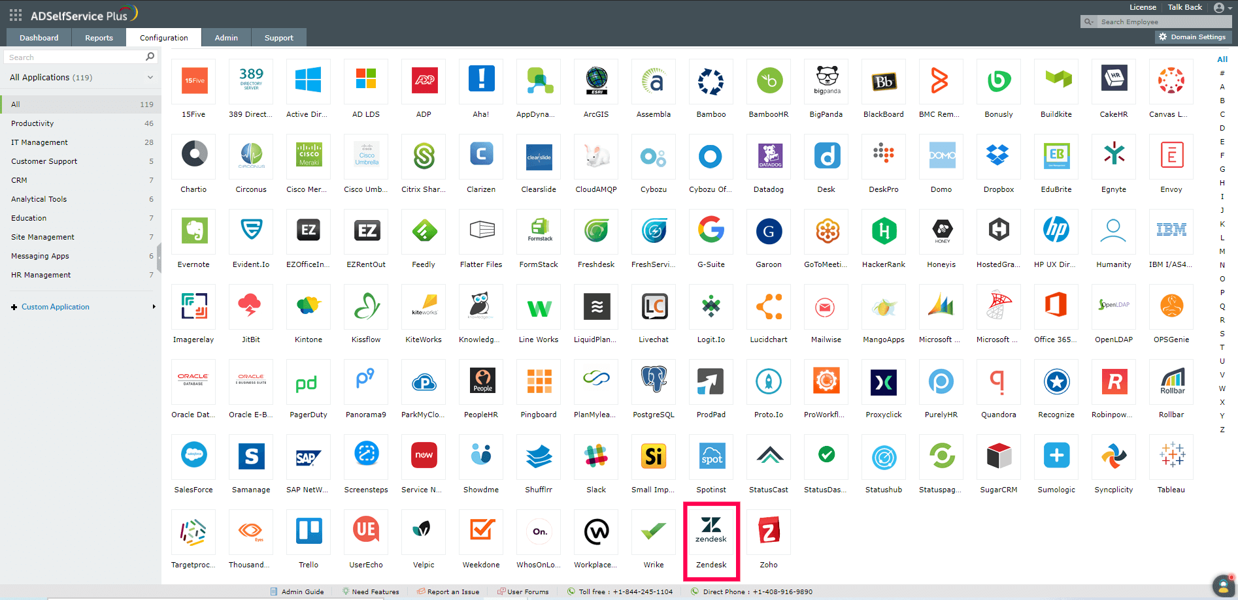The width and height of the screenshot is (1238, 600).
Task: Select the Datadog application icon
Action: 769,157
